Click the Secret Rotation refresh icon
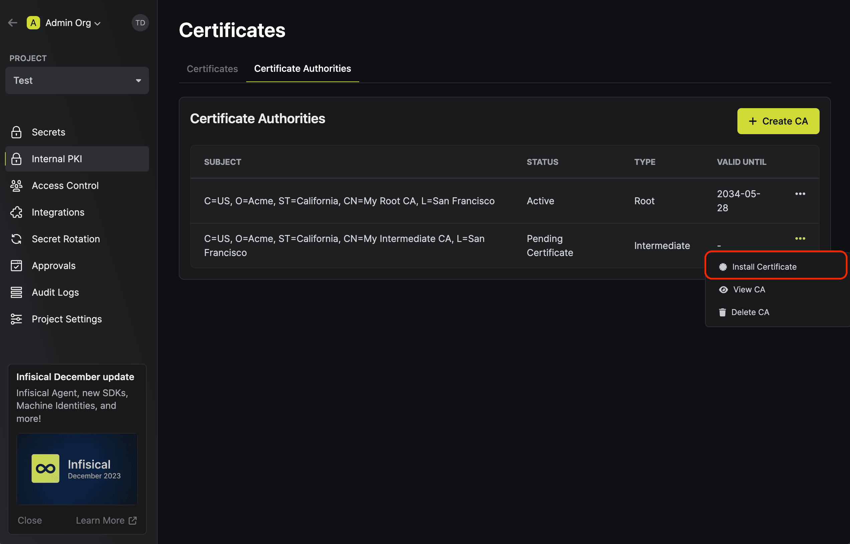This screenshot has height=544, width=850. click(x=16, y=239)
